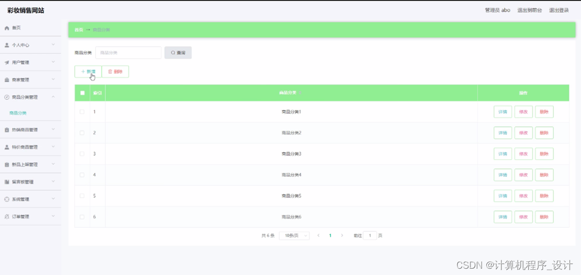Open 系统管理 label in the sidebar
581x275 pixels.
pos(21,199)
